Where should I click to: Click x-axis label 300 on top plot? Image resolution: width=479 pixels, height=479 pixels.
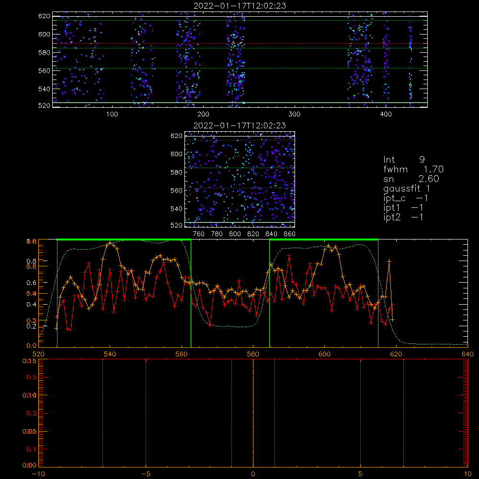point(295,114)
